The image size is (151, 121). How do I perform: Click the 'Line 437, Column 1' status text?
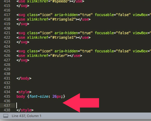pos(27,116)
